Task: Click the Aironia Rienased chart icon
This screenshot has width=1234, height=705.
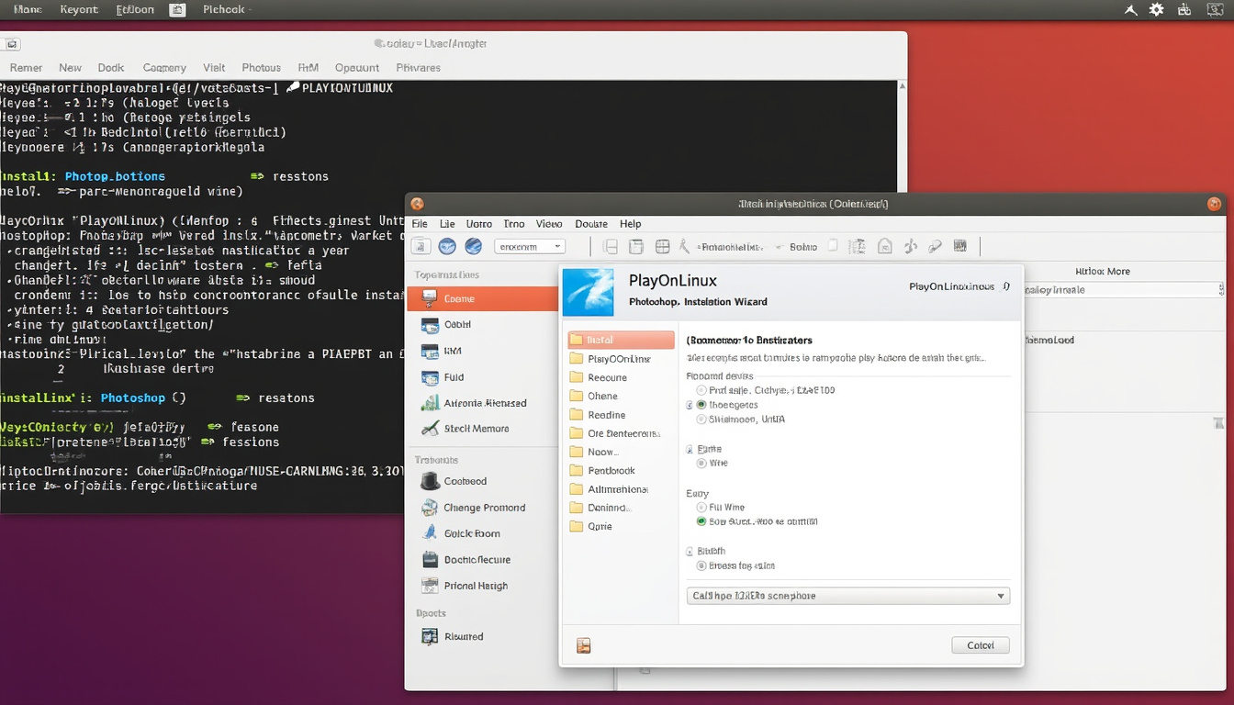Action: 430,402
